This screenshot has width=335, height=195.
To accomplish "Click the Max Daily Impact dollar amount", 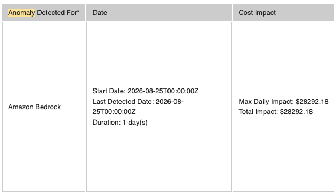I will pos(312,102).
